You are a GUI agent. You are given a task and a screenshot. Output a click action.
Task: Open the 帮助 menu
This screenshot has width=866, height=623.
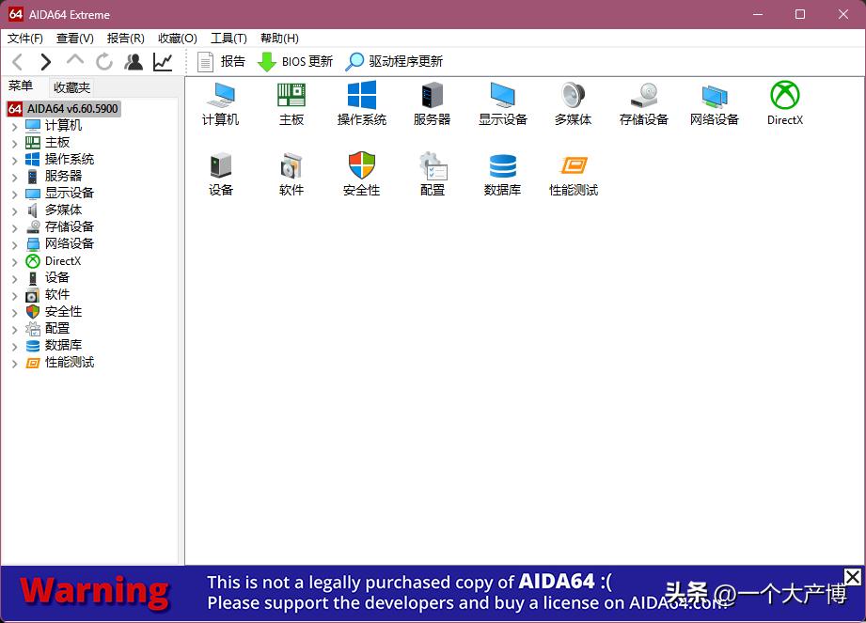[x=277, y=38]
